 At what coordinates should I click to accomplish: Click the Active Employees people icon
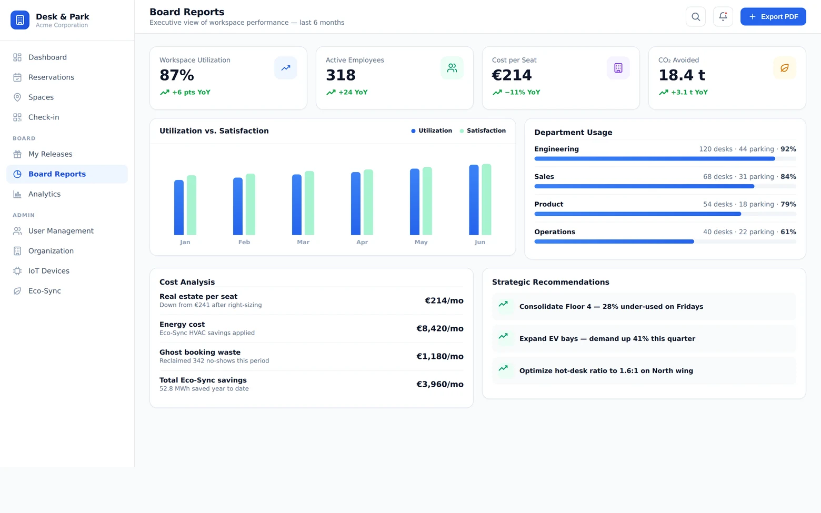[x=452, y=68]
